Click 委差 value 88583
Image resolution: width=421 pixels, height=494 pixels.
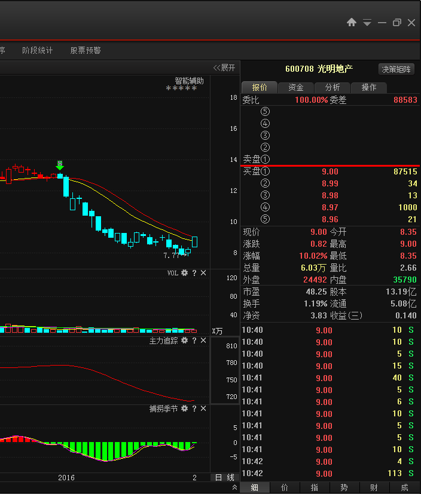click(405, 100)
